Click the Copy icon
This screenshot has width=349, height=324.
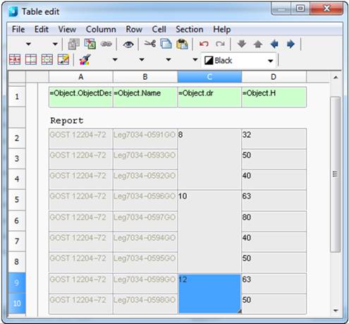tap(166, 44)
